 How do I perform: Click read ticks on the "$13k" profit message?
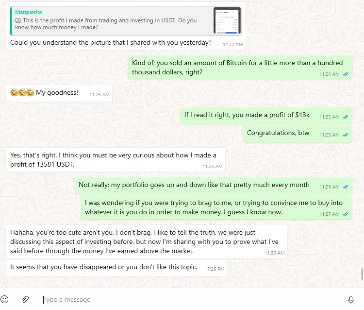coord(346,117)
